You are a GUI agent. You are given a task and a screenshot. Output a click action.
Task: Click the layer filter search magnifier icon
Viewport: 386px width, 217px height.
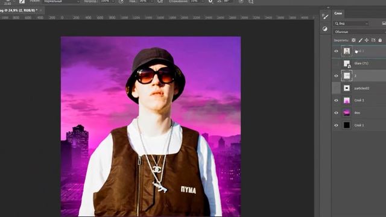[x=337, y=24]
